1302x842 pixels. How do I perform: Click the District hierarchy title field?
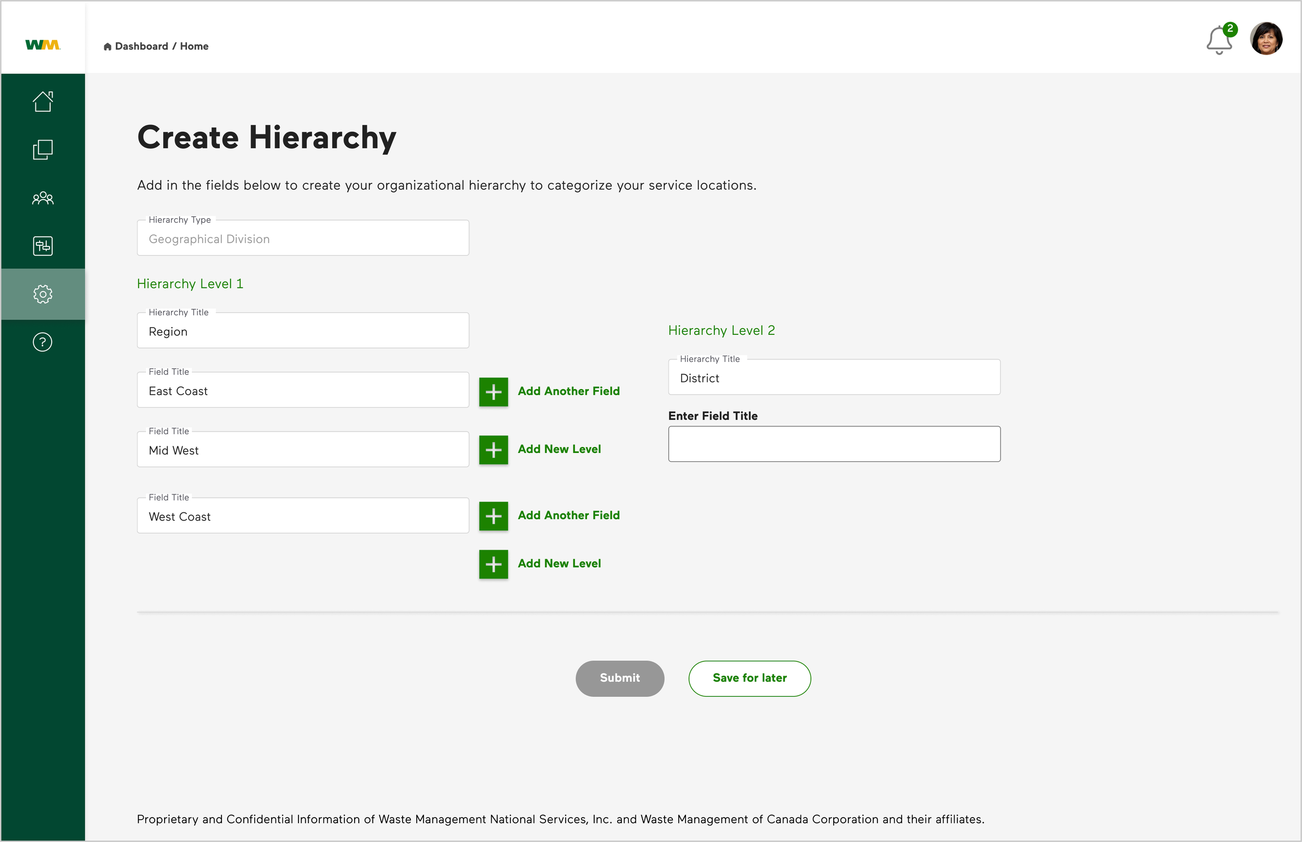point(834,378)
